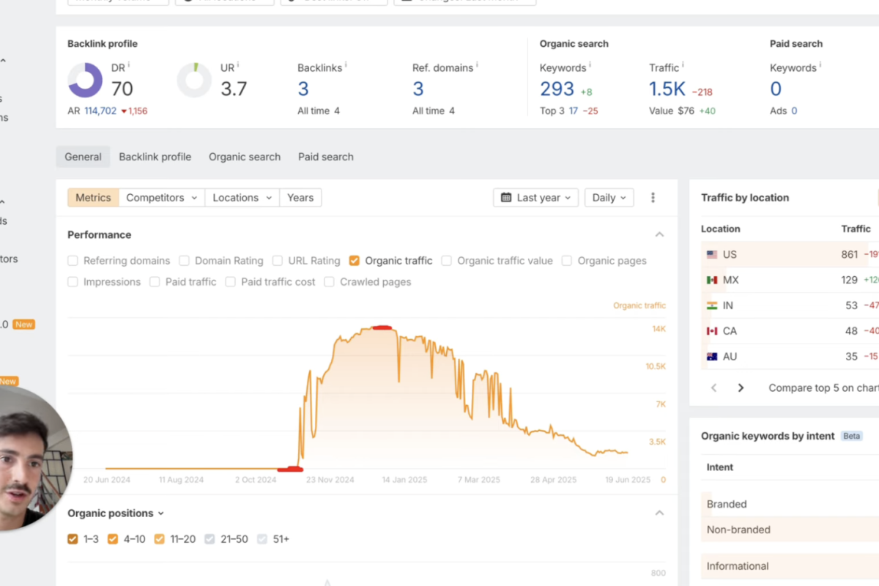Click the info icon beside Organic Traffic metric
The image size is (879, 586).
[x=683, y=65]
